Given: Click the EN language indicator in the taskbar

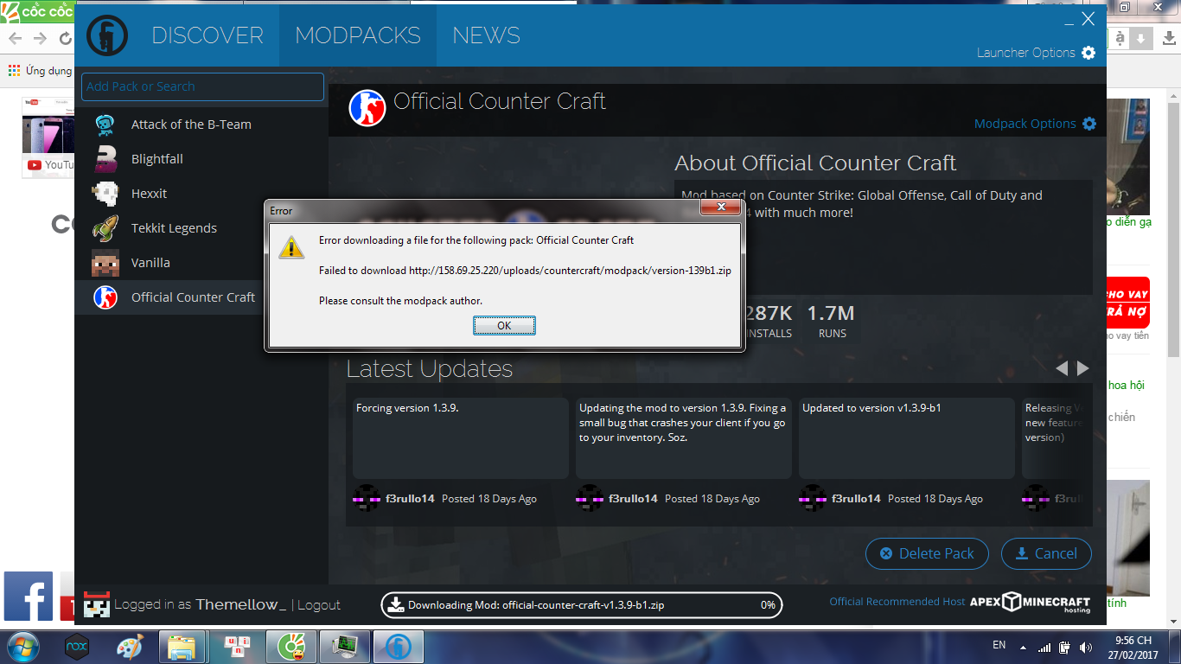Looking at the screenshot, I should coord(999,645).
